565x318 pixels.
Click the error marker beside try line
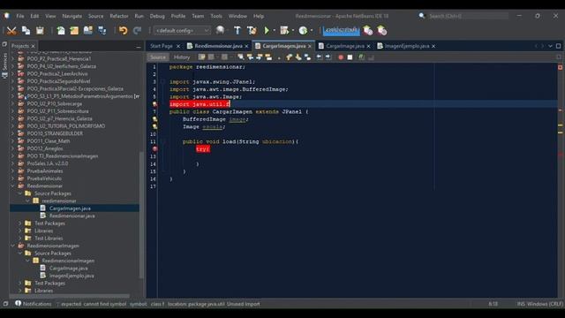154,149
